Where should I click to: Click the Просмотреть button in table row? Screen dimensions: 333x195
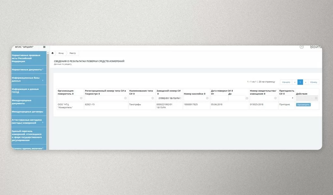pos(303,105)
